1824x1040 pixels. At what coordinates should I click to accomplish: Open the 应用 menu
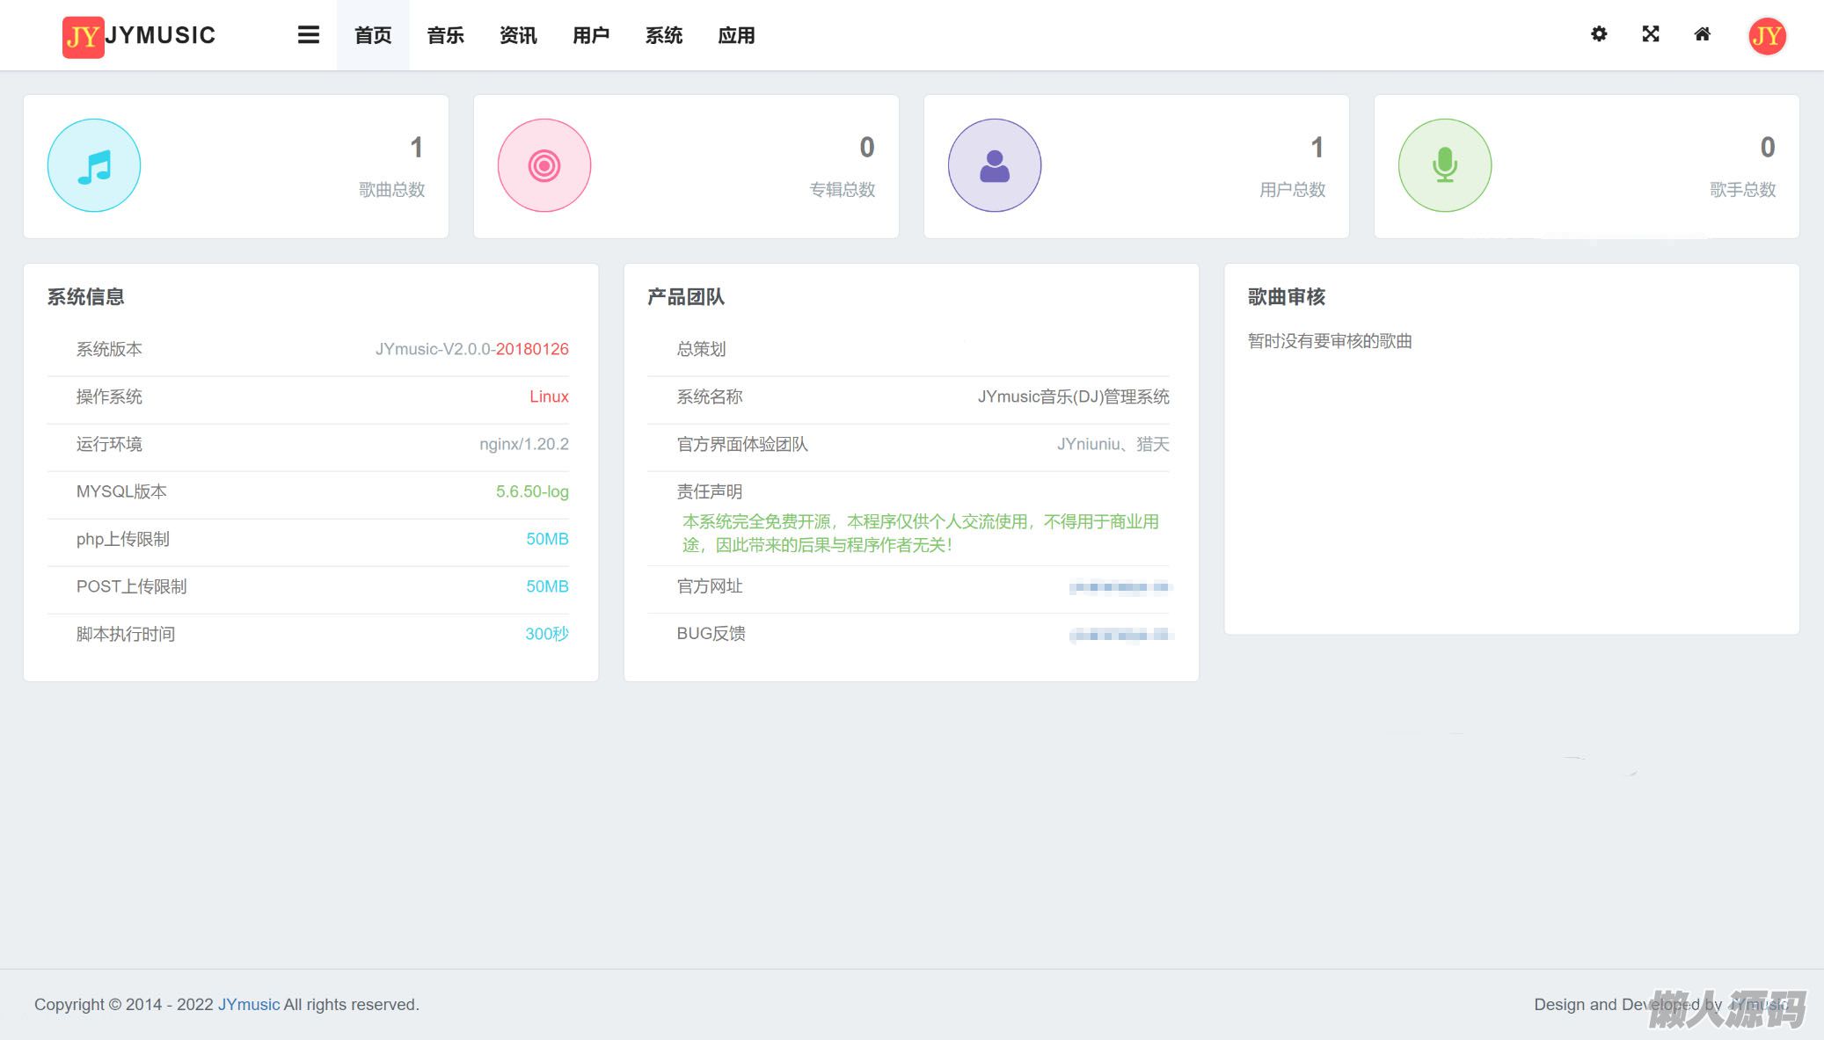click(737, 35)
